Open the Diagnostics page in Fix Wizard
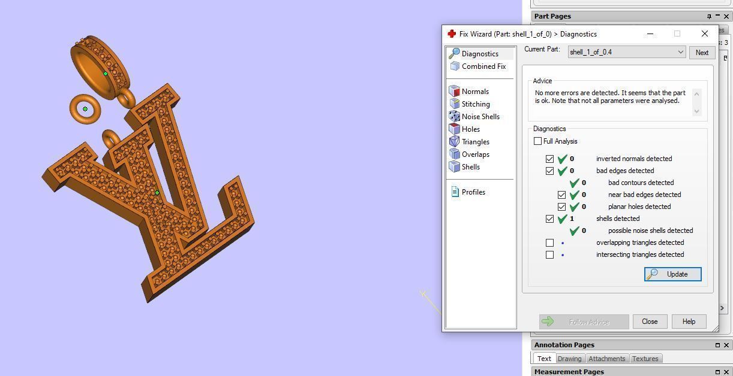Viewport: 733px width, 376px height. pos(480,54)
